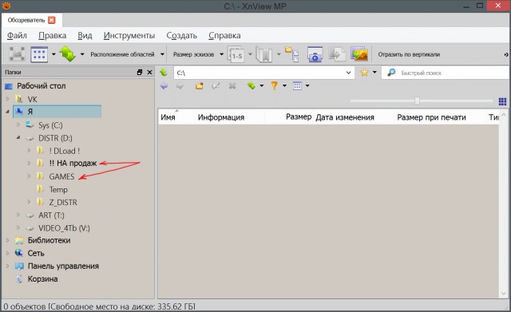The height and width of the screenshot is (312, 511).
Task: Click the thumbnail size slider handle
Action: [x=417, y=101]
